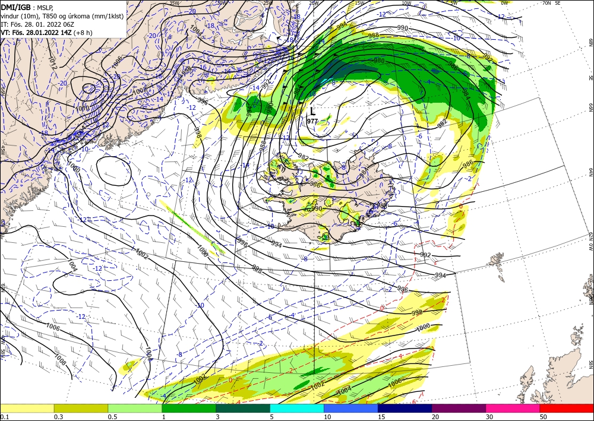Image resolution: width=594 pixels, height=421 pixels.
Task: Click the blue 10–15 mm legend swatch
Action: click(351, 408)
